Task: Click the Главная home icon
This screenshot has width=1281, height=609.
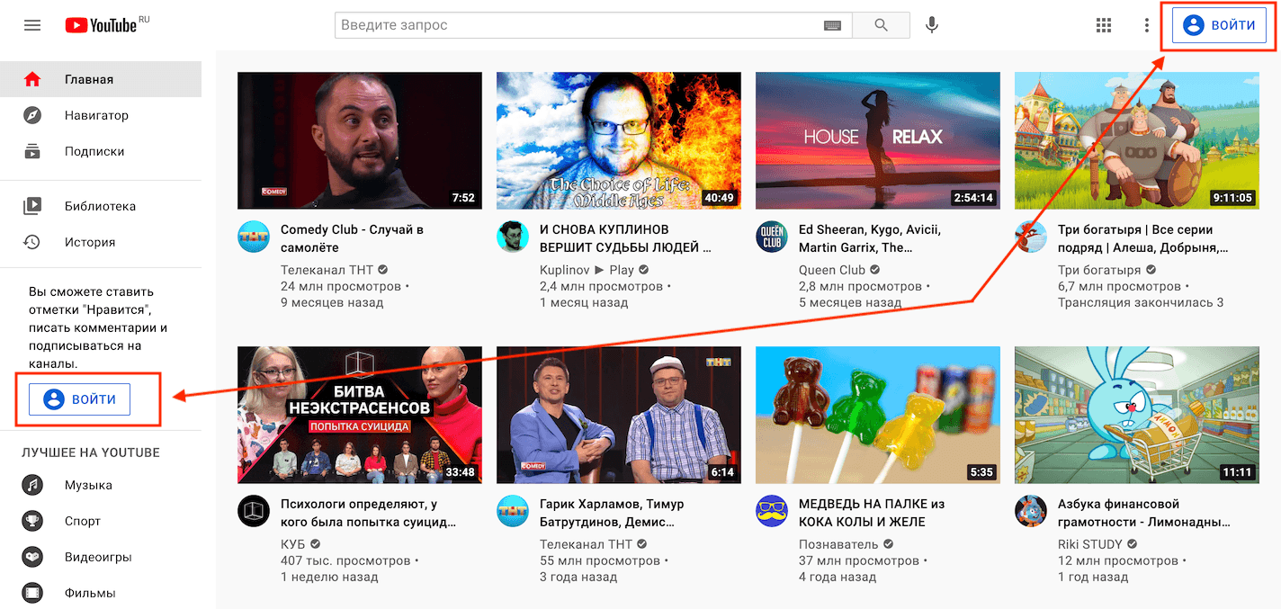Action: [x=32, y=79]
